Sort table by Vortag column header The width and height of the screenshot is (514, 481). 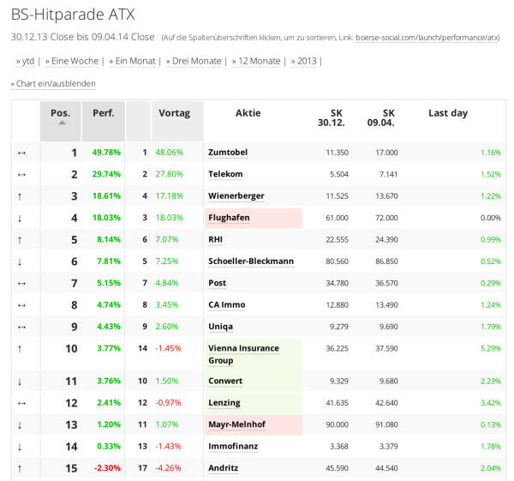coord(175,113)
